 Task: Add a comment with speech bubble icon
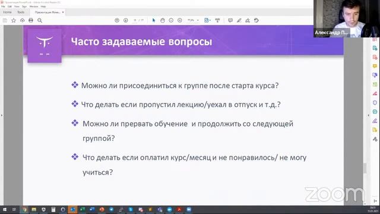230,20
